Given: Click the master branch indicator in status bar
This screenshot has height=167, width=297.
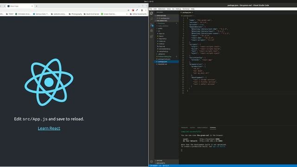Looking at the screenshot, I should [x=154, y=166].
